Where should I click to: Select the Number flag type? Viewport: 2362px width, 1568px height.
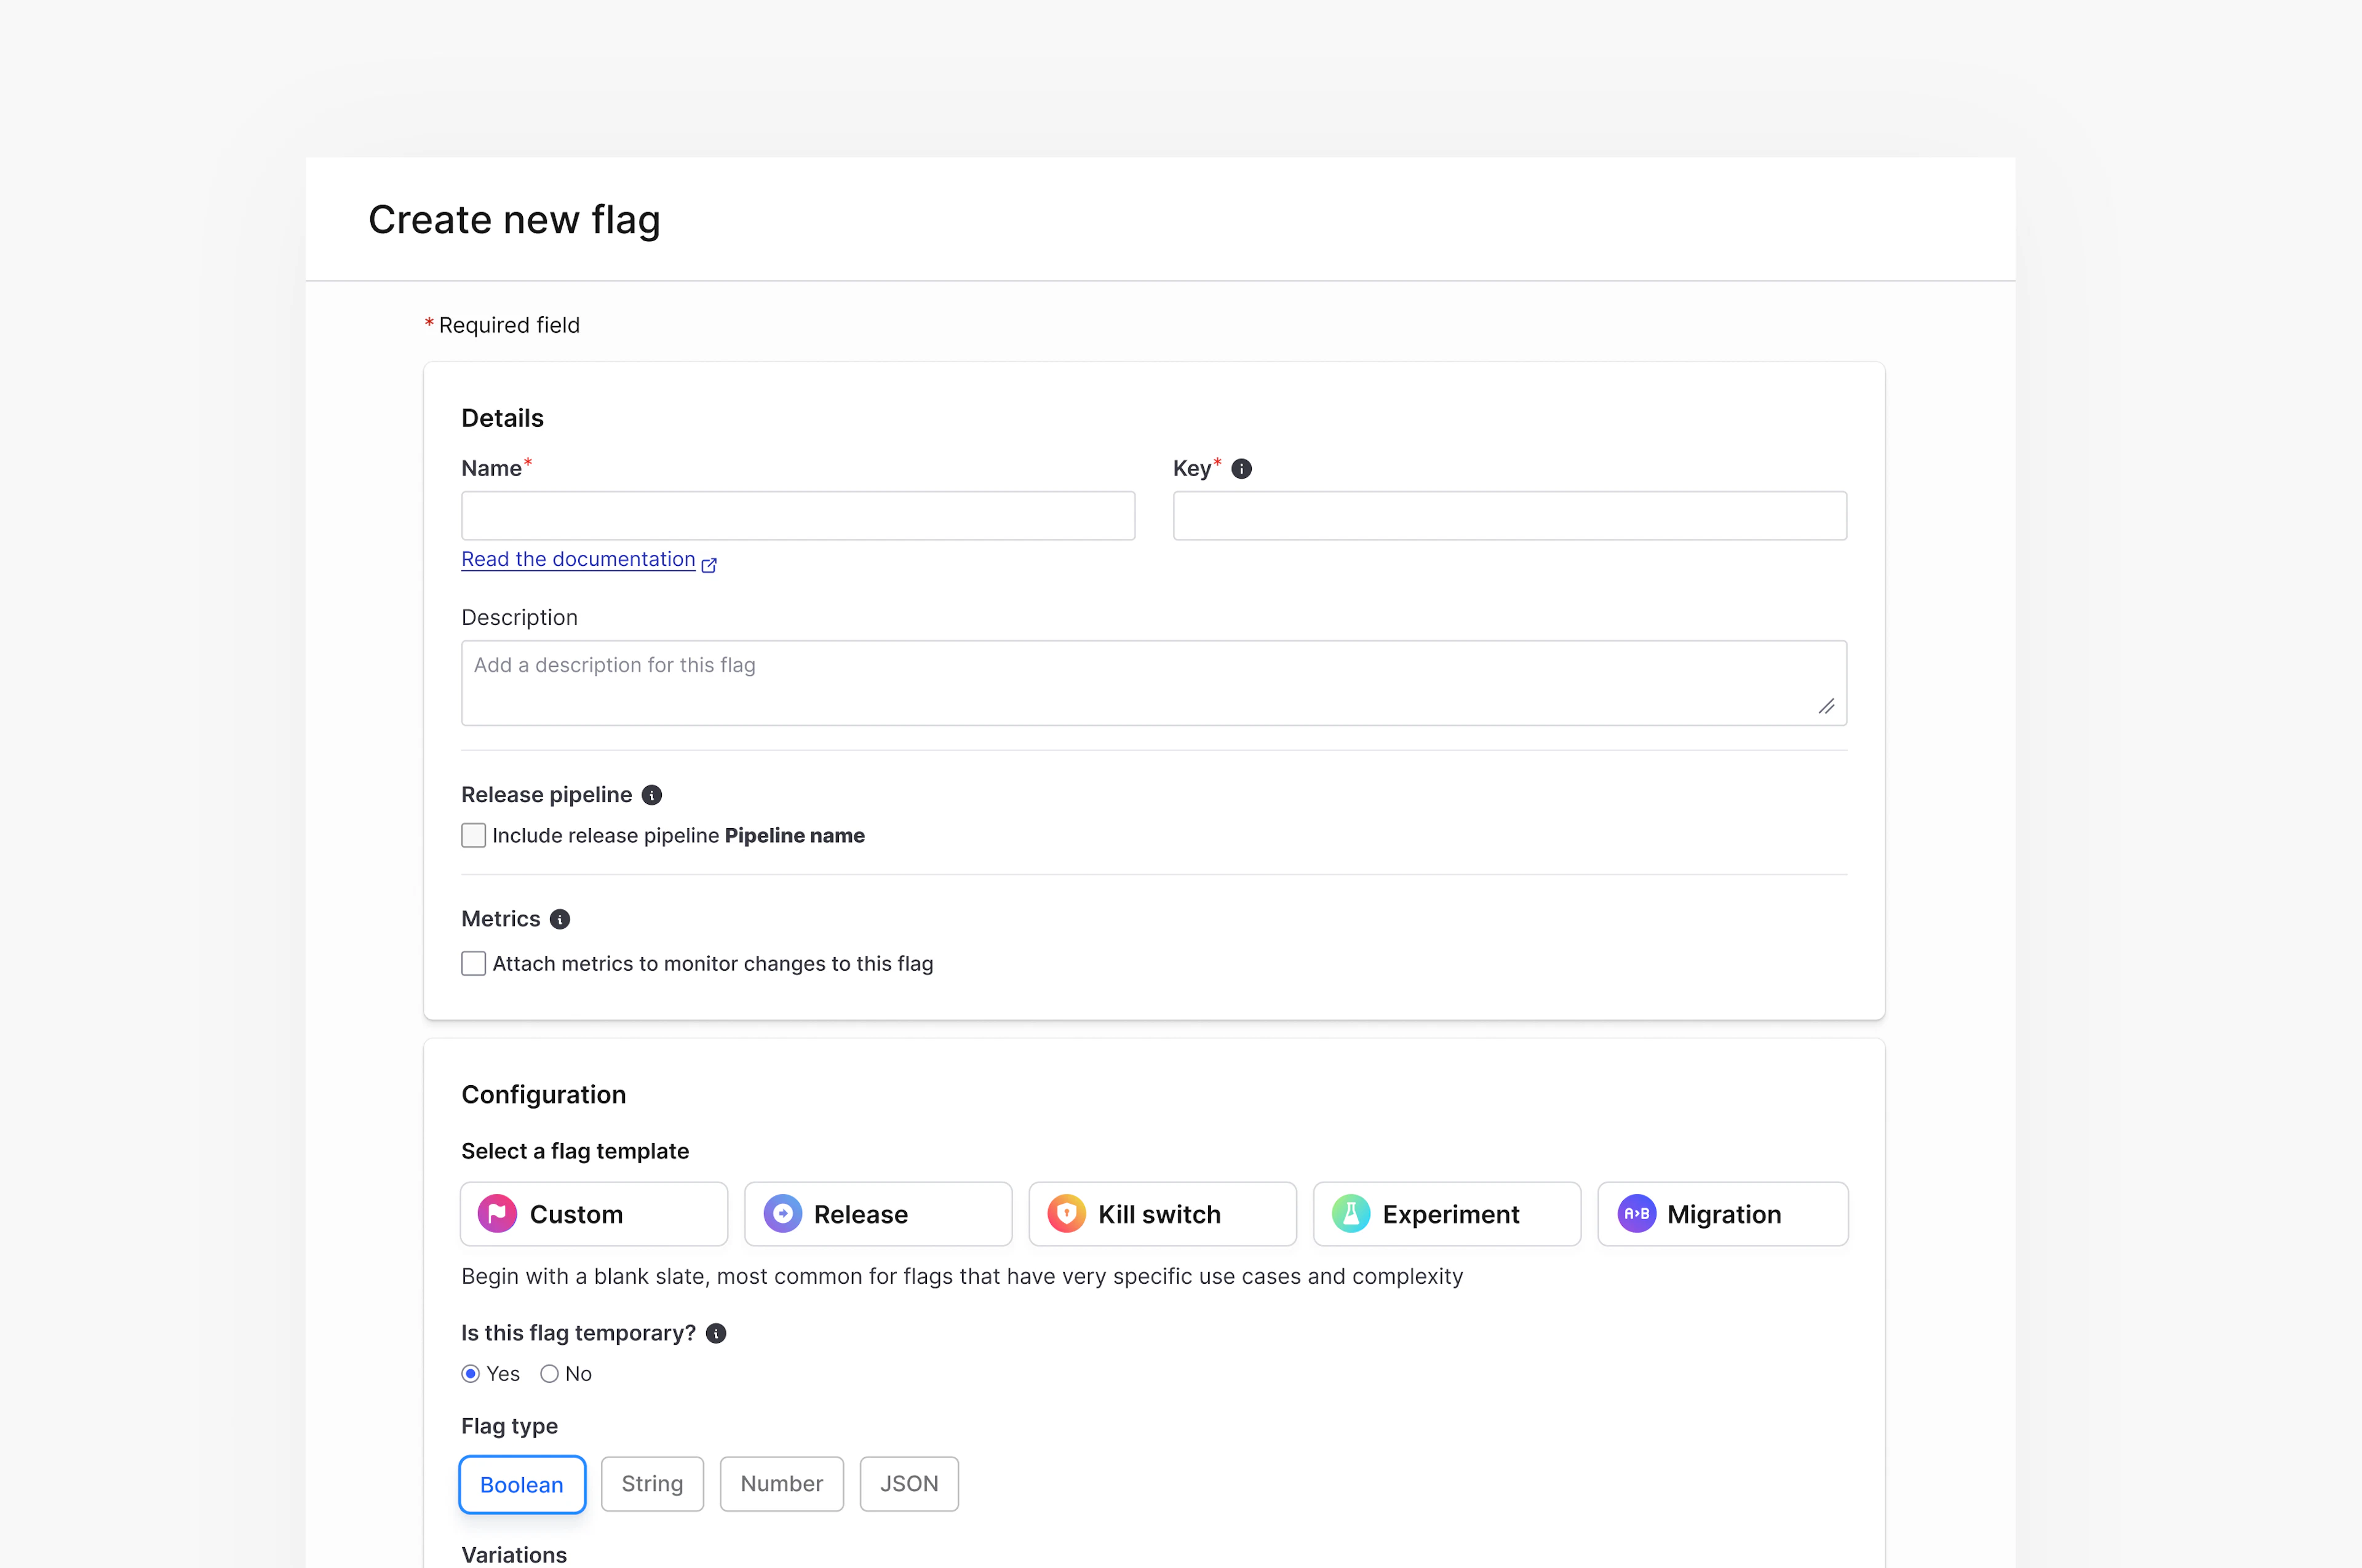781,1484
